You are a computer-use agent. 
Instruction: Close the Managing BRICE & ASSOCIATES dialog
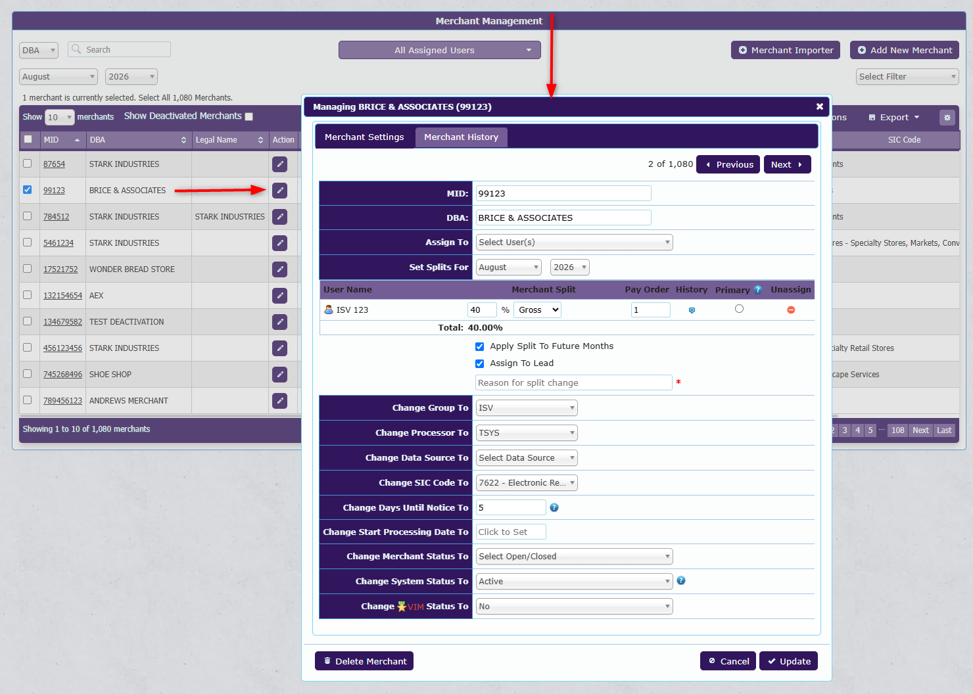coord(820,106)
